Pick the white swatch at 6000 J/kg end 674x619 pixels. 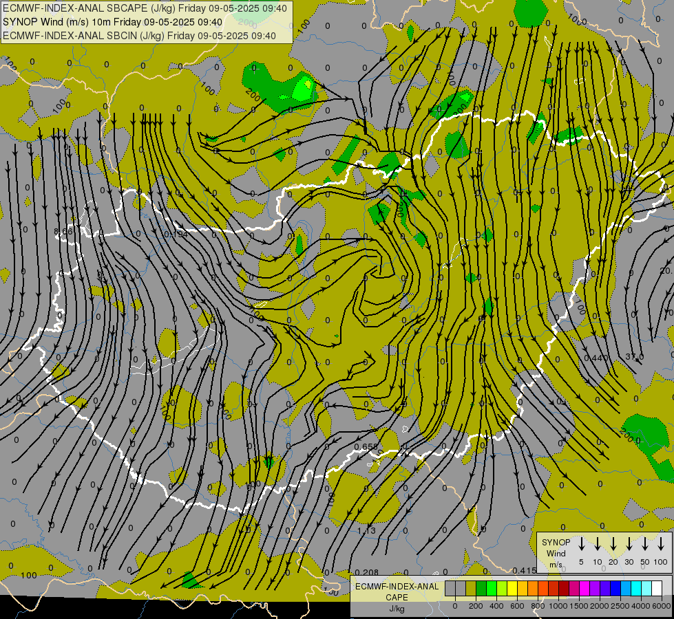[657, 588]
